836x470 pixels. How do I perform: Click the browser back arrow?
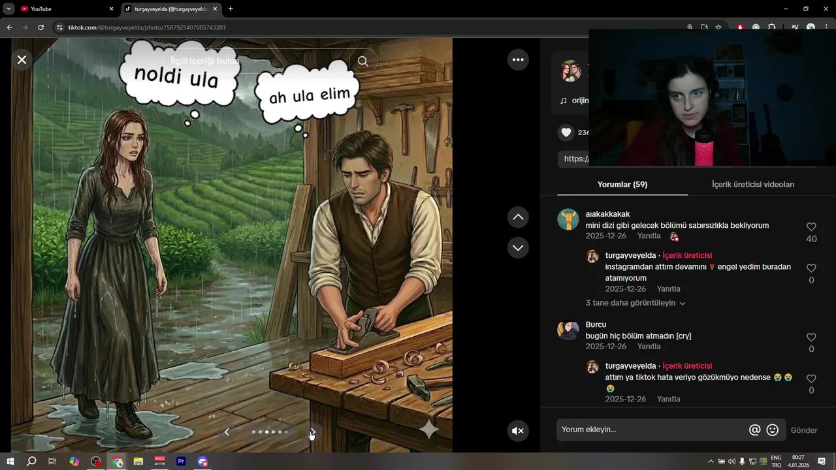pos(9,27)
